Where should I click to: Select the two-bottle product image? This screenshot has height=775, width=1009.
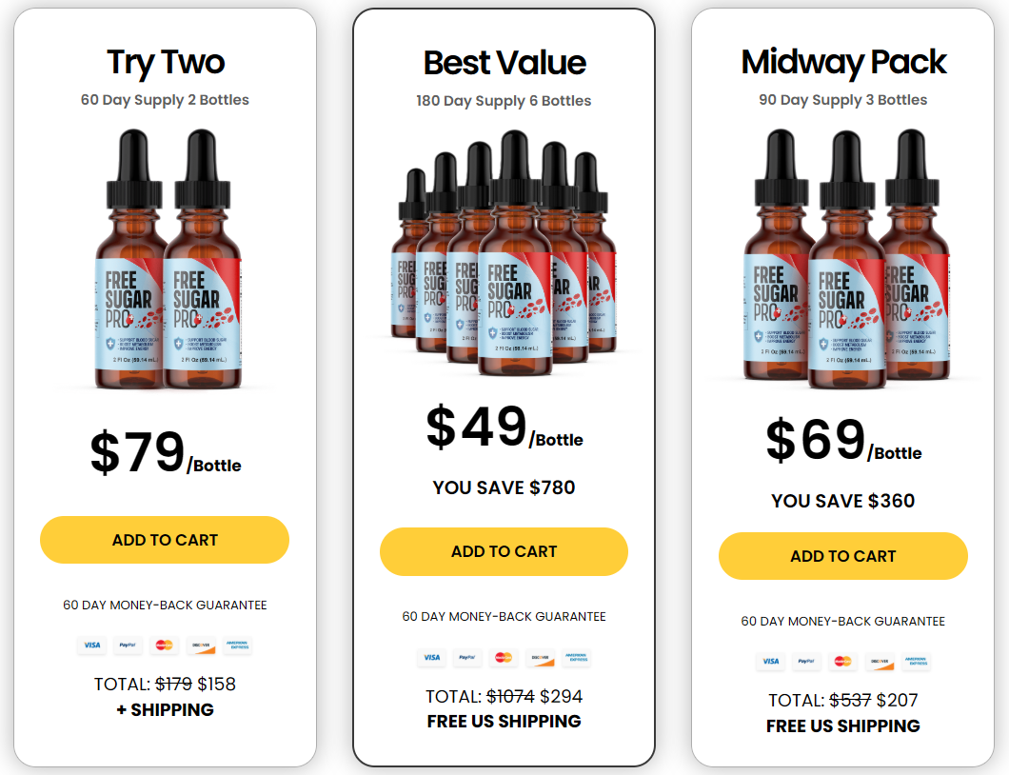[168, 259]
